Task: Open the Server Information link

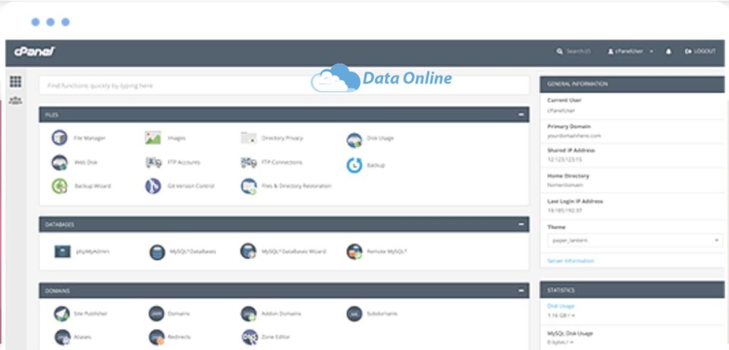Action: click(x=570, y=261)
